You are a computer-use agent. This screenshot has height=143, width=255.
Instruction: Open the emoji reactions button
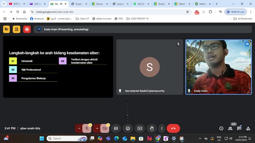128,128
